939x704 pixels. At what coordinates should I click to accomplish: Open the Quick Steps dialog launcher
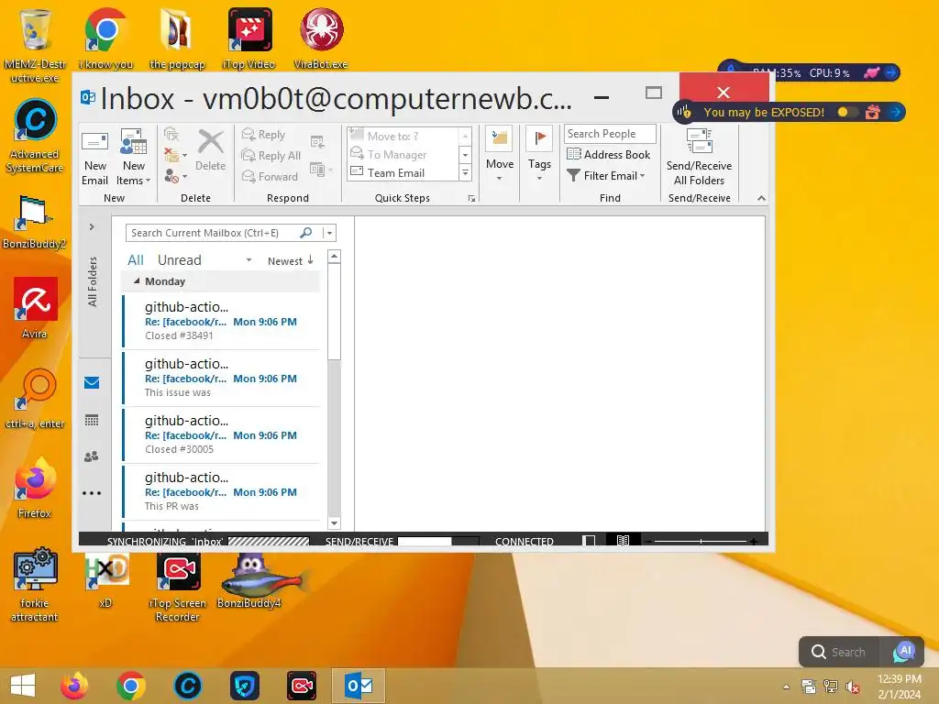[x=472, y=198]
